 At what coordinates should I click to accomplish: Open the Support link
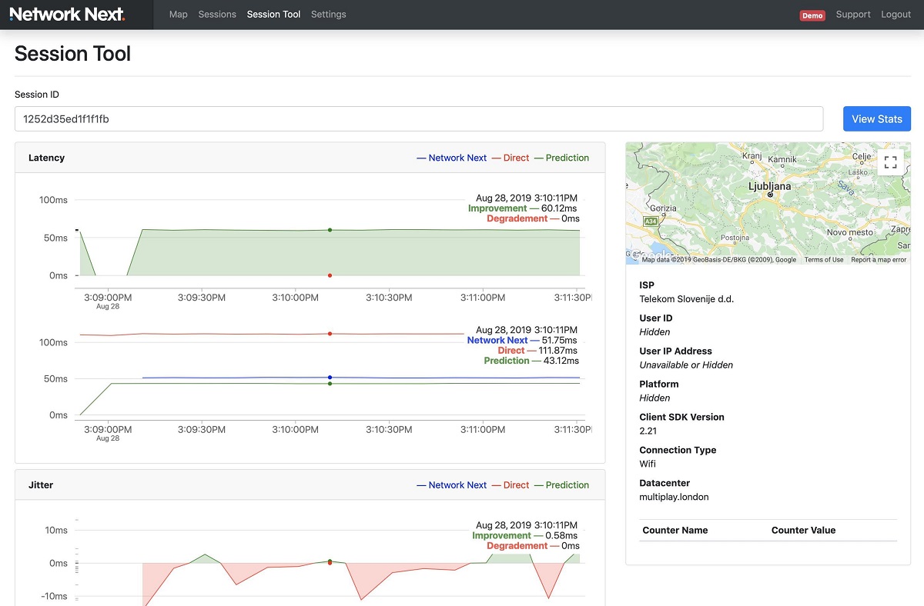853,15
